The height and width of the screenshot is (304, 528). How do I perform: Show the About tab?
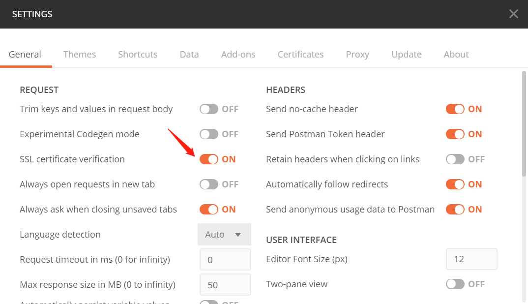point(456,54)
